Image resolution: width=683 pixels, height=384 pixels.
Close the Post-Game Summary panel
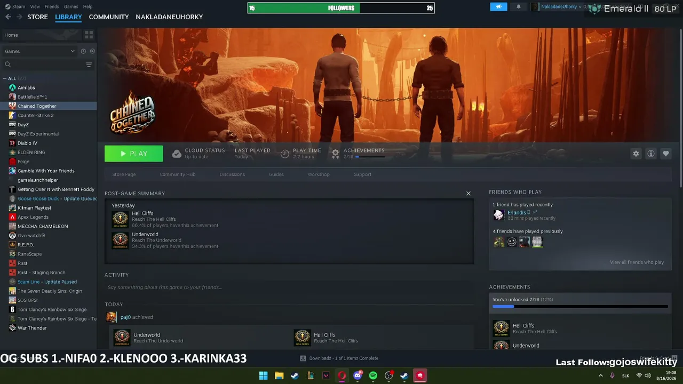pos(468,194)
